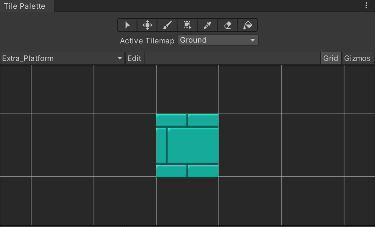The height and width of the screenshot is (227, 375).
Task: Activate the Move selection tool
Action: pyautogui.click(x=147, y=25)
